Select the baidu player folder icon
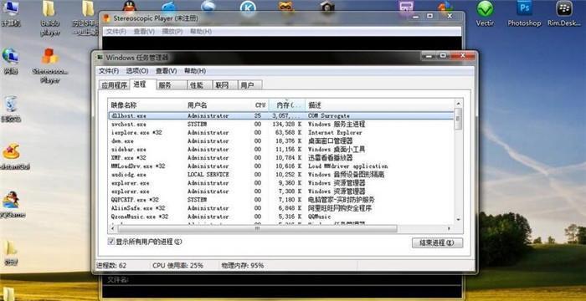This screenshot has width=586, height=301. 49,18
